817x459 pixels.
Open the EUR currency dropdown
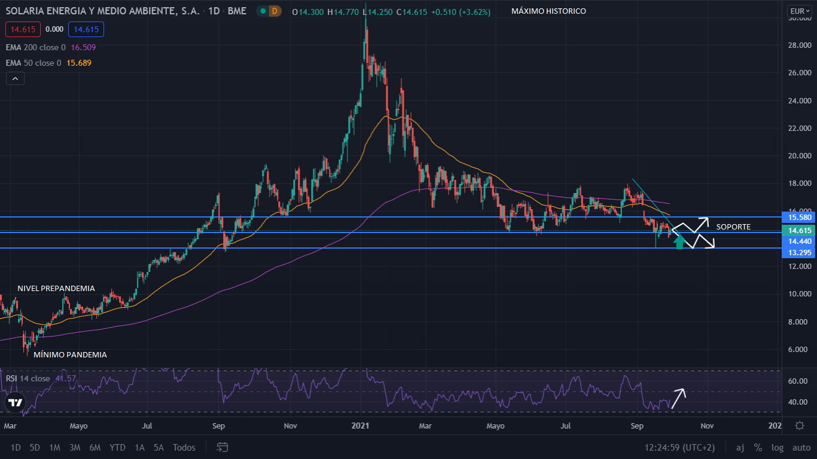coord(799,11)
